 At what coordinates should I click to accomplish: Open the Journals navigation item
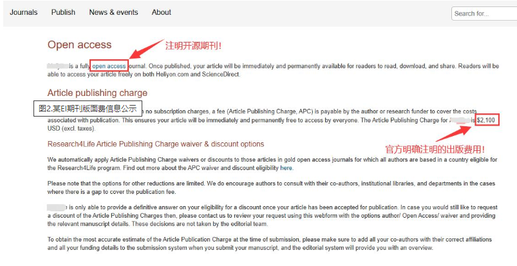coord(23,12)
